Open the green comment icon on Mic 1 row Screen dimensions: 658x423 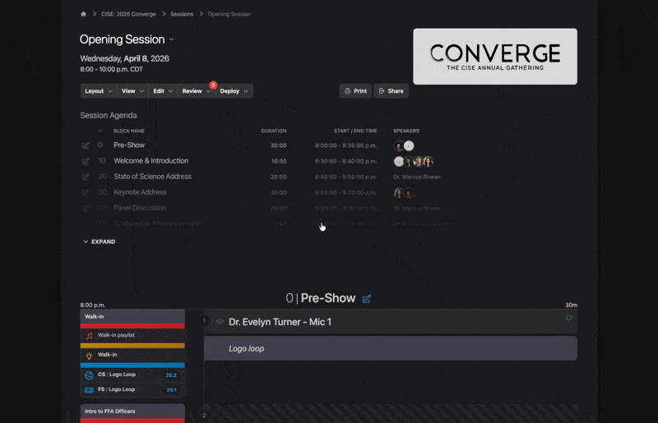pyautogui.click(x=568, y=319)
